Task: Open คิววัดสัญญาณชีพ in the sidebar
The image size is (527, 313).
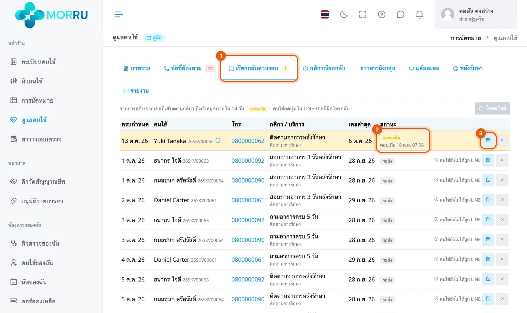Action: tap(38, 182)
